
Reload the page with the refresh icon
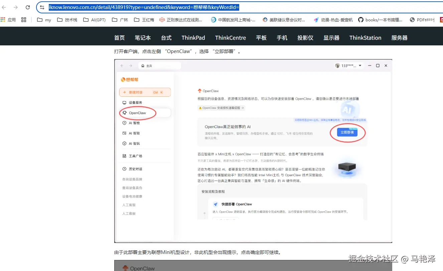28,7
